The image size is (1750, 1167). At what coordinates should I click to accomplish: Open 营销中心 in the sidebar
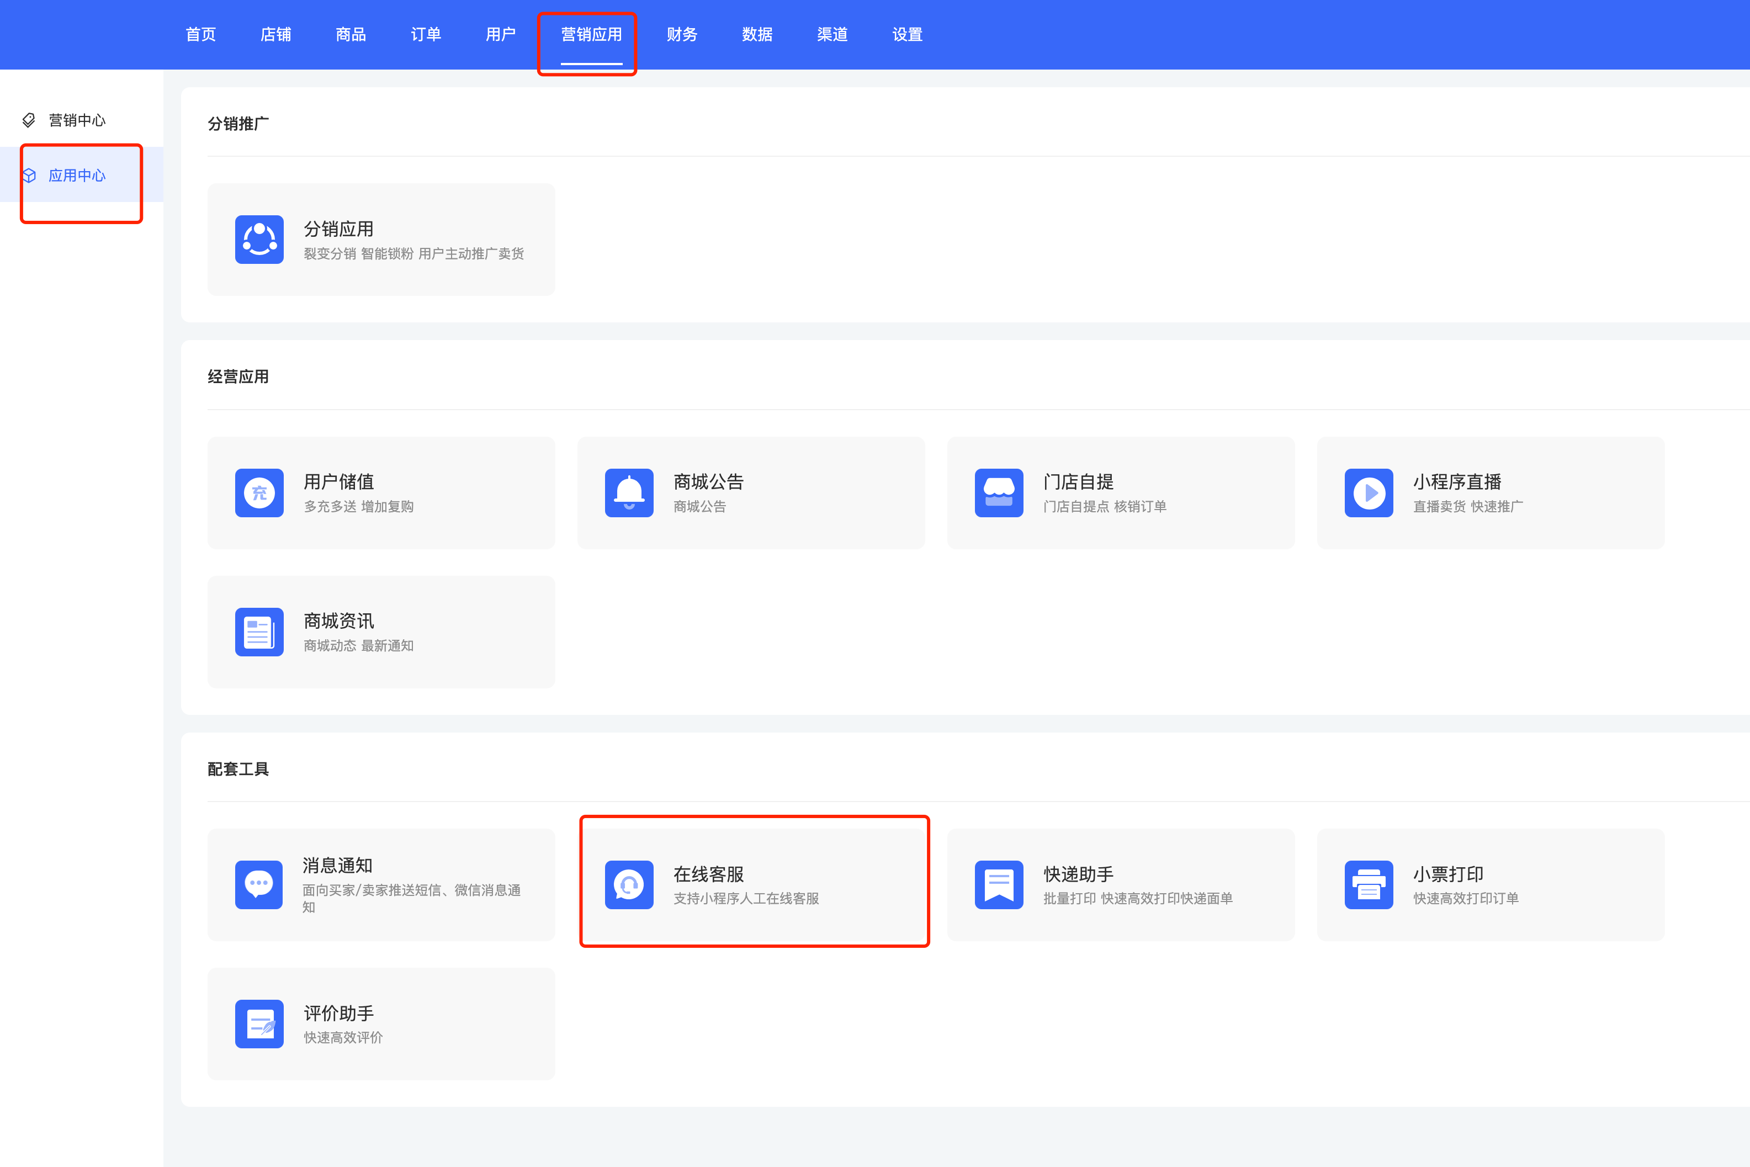pos(77,120)
